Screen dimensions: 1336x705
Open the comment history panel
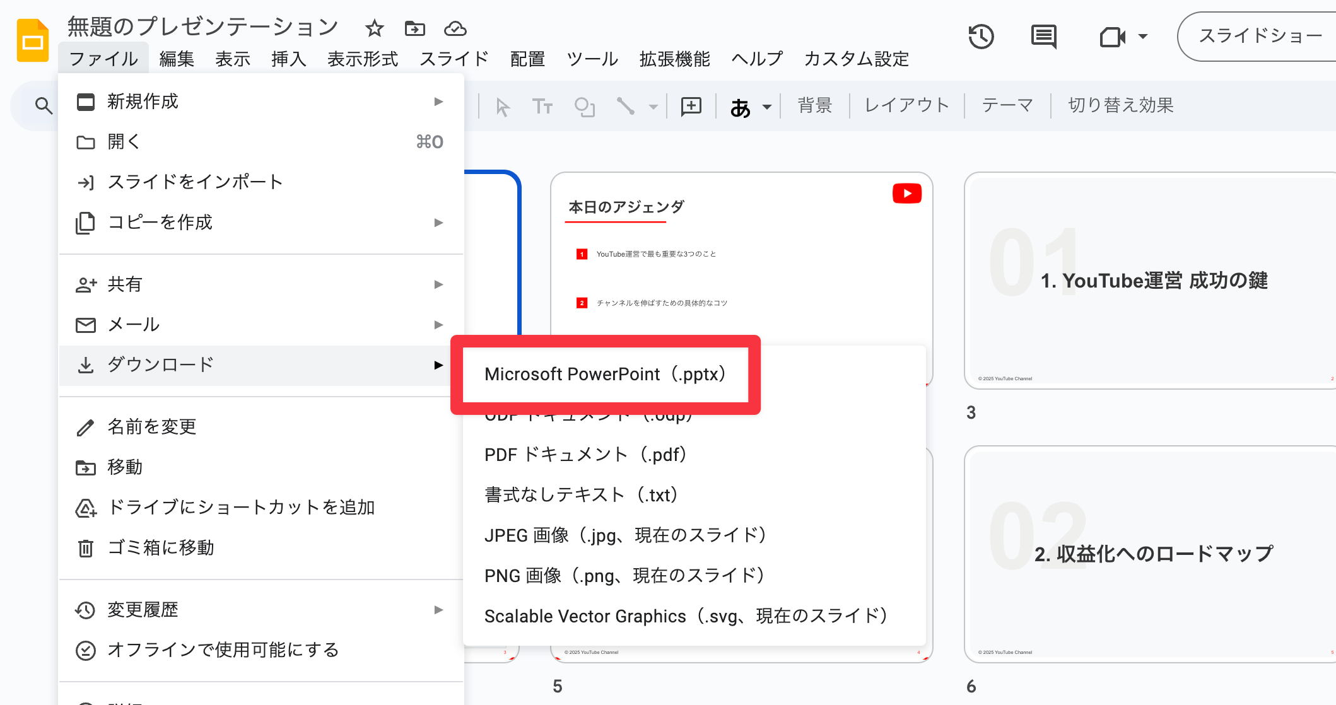1043,37
